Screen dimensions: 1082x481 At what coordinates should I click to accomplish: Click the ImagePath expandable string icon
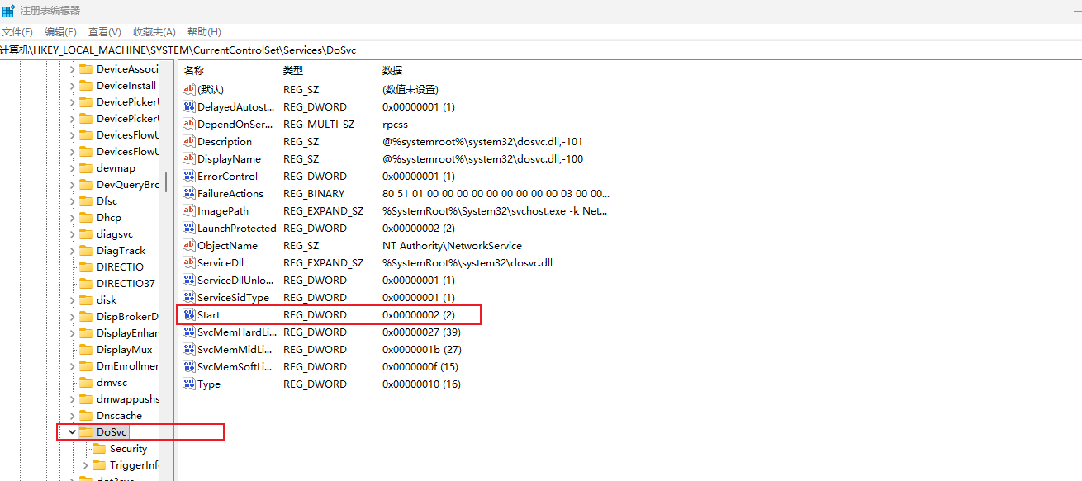tap(189, 210)
